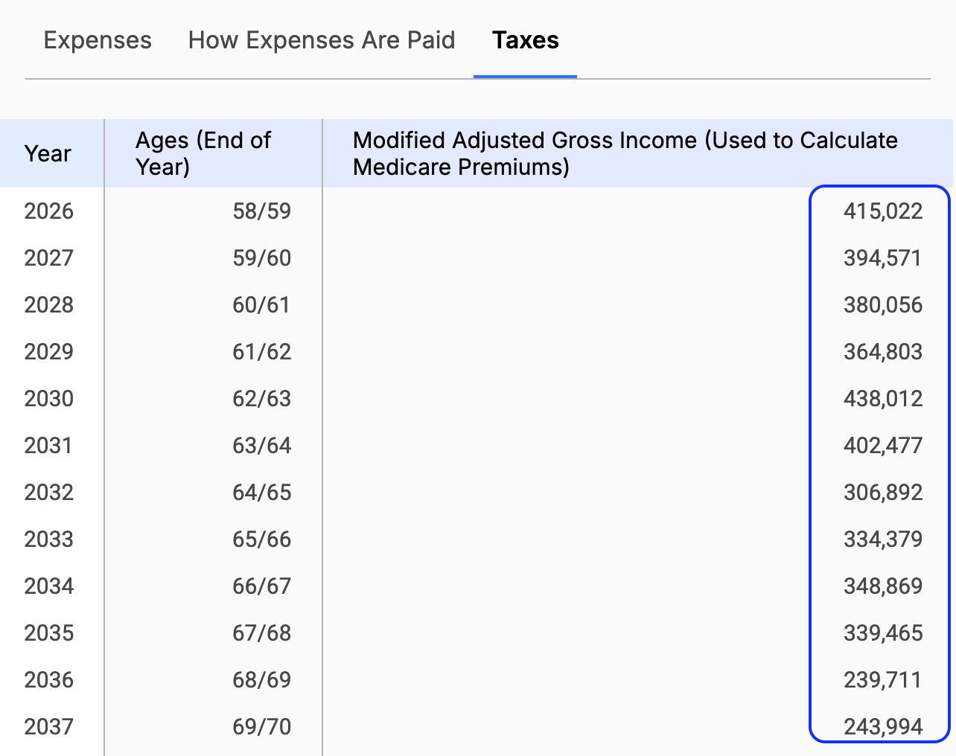Screen dimensions: 956x756
Task: Switch to the Expenses tab
Action: point(98,40)
